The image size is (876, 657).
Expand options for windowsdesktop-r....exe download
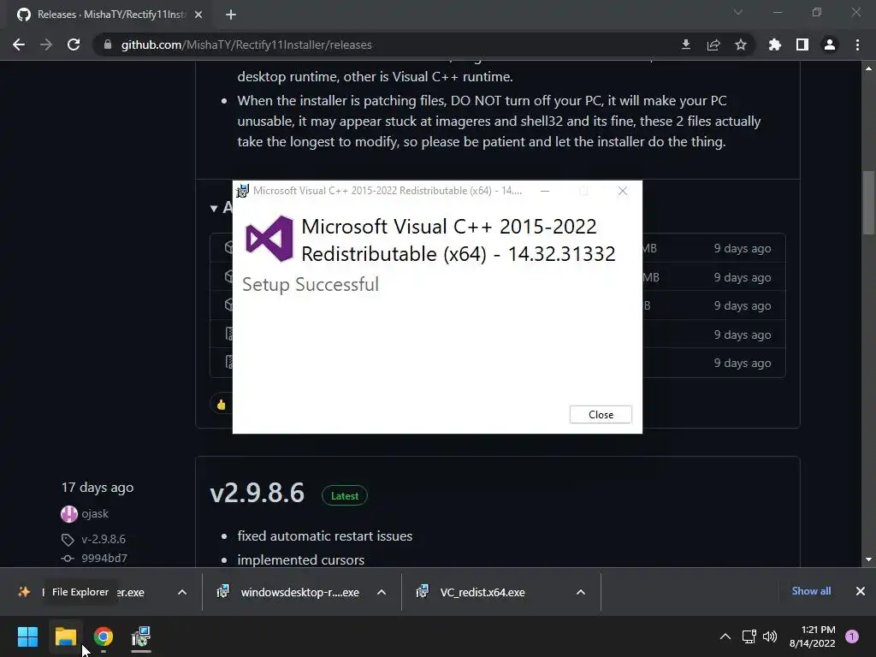[x=382, y=592]
